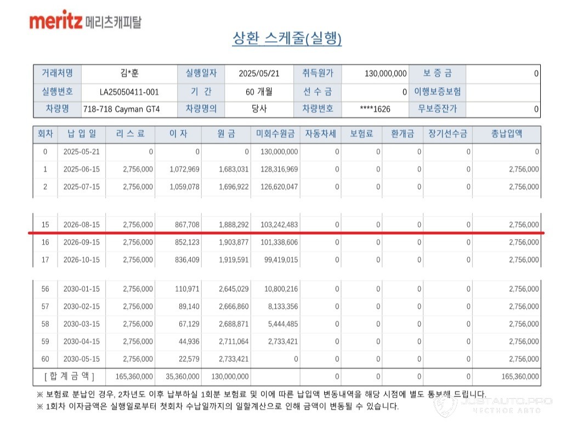This screenshot has width=583, height=437.
Task: Click the 회차 column header
Action: click(46, 134)
